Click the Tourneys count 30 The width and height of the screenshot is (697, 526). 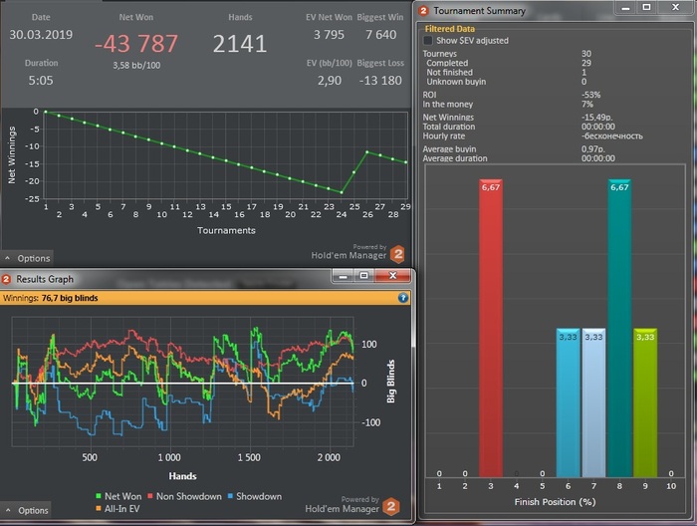pos(586,54)
